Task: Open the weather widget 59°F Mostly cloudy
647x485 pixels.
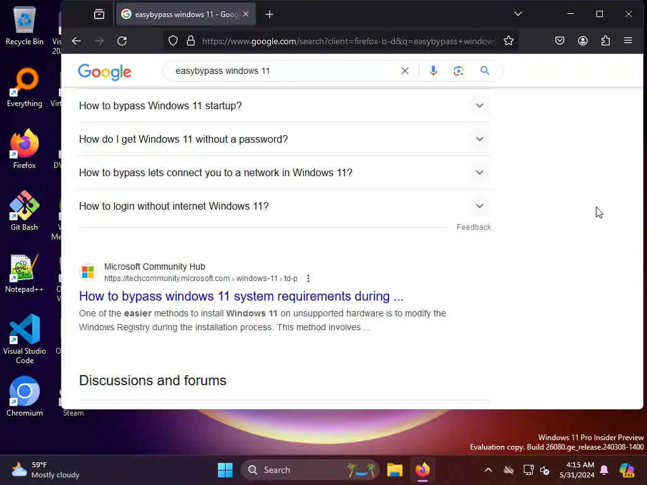Action: (45, 470)
